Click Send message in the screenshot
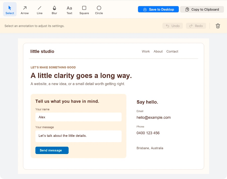The width and height of the screenshot is (227, 179). point(52,150)
